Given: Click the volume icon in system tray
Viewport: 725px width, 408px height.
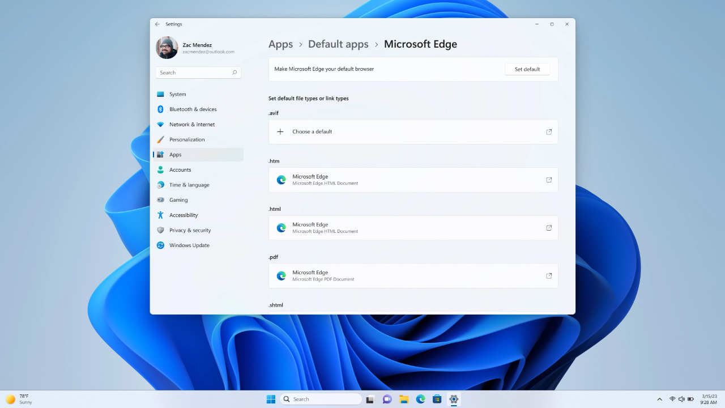Looking at the screenshot, I should 681,399.
